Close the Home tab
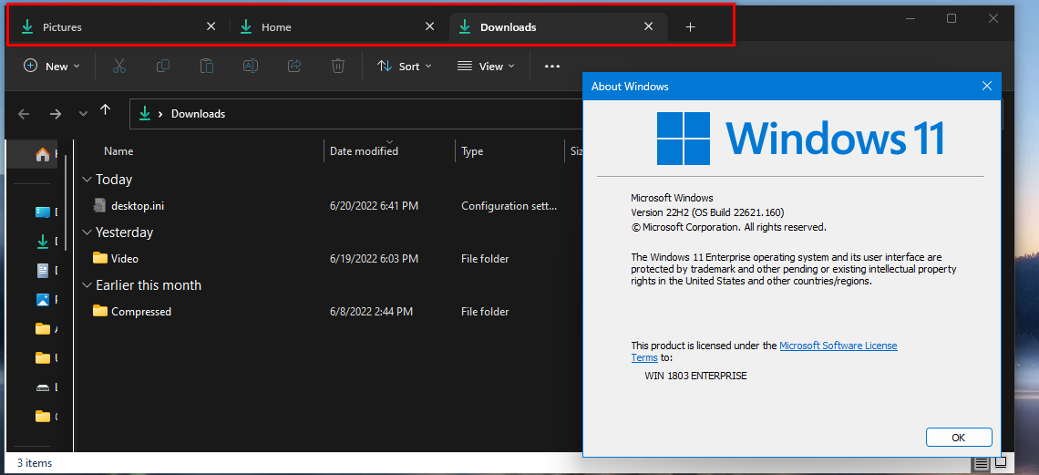Screen dimensions: 1039x475 pos(430,26)
